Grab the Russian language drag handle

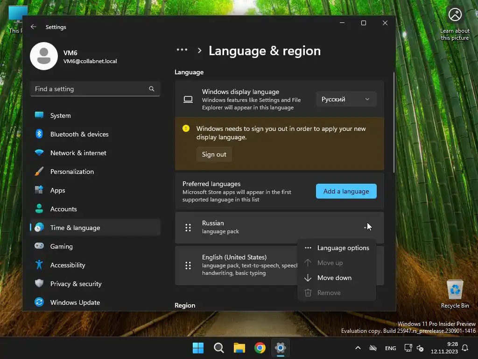point(188,228)
